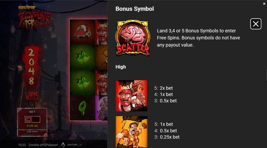
Task: Click the EUR 80 bet amount
Action: click(32, 126)
